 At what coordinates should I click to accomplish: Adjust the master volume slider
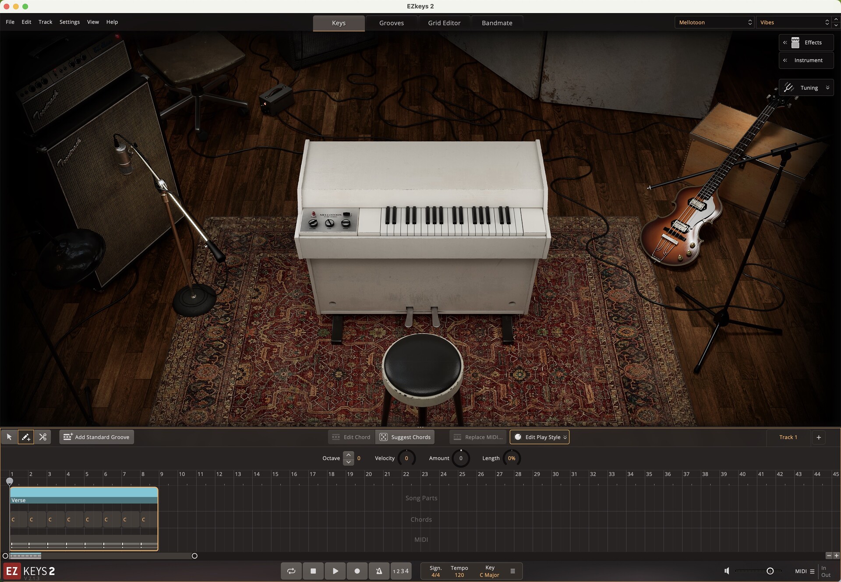(x=770, y=571)
